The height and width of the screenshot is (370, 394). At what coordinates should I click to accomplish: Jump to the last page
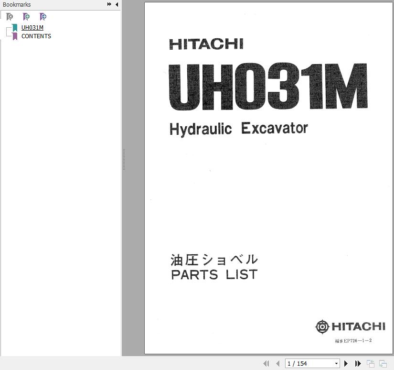tap(358, 364)
